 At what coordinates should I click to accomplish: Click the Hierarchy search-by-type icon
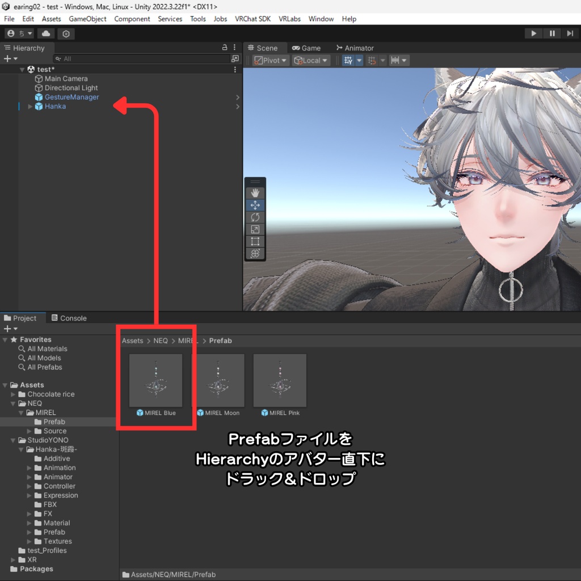point(235,58)
